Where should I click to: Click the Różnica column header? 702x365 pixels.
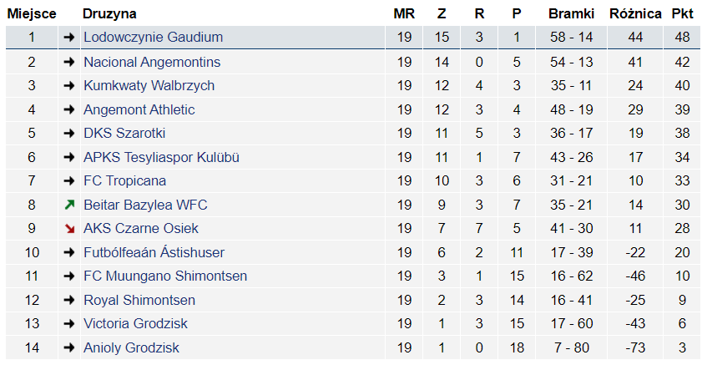635,14
